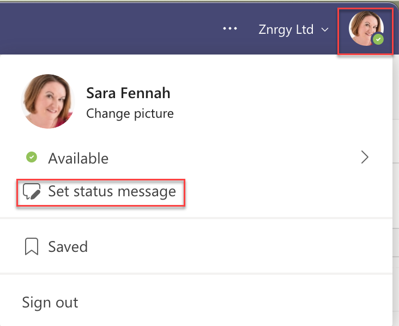Open the Znrgy Ltd organization dropdown chevron

pos(325,29)
